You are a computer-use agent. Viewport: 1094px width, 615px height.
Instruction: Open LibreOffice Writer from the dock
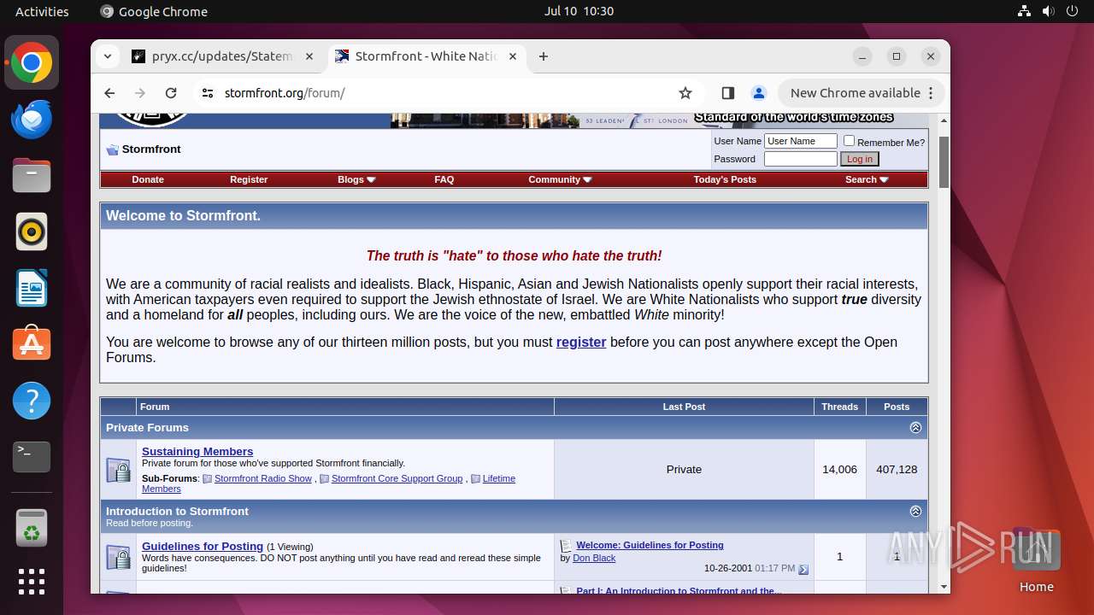32,288
